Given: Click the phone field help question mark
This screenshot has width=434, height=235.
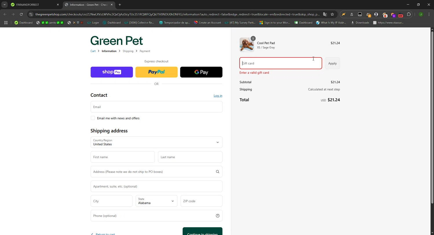Looking at the screenshot, I should (x=218, y=216).
